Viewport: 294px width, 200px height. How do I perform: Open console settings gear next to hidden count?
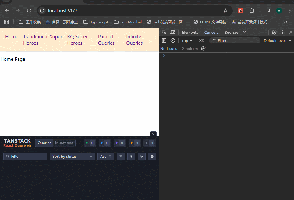pos(203,48)
